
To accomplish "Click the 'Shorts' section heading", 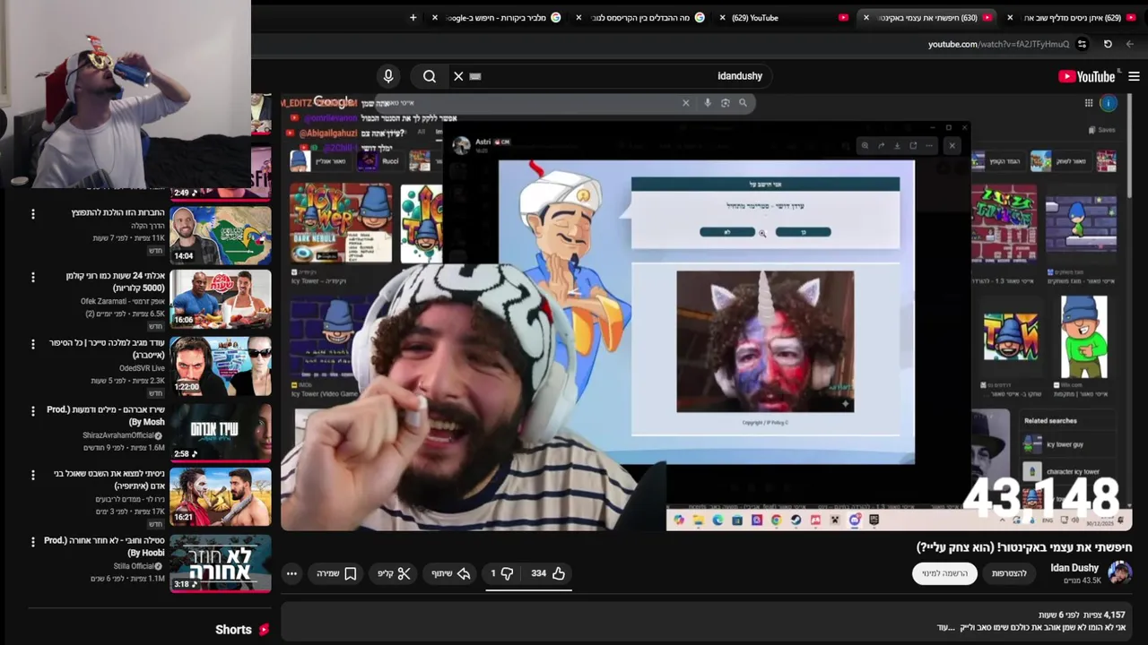I will 233,630.
